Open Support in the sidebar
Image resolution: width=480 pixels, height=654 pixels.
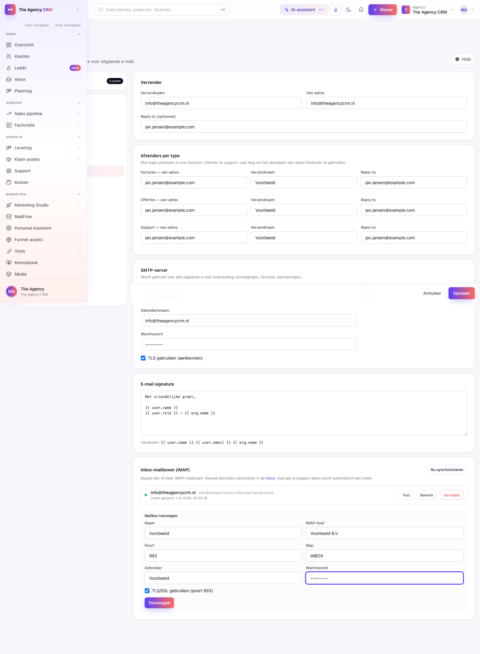click(44, 171)
